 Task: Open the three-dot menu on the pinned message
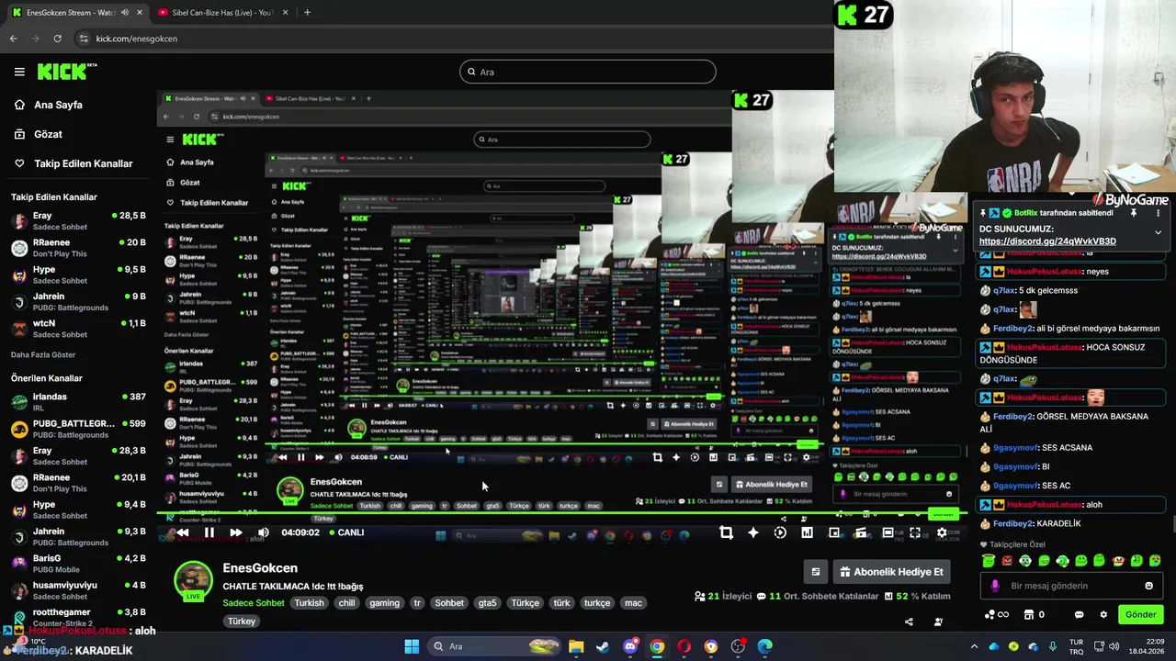coord(1158,213)
